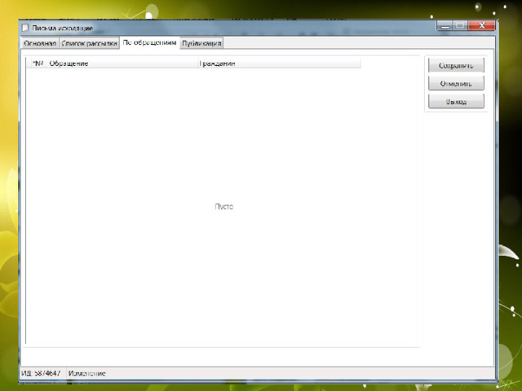
Task: Switch to the Основная tab
Action: [40, 43]
